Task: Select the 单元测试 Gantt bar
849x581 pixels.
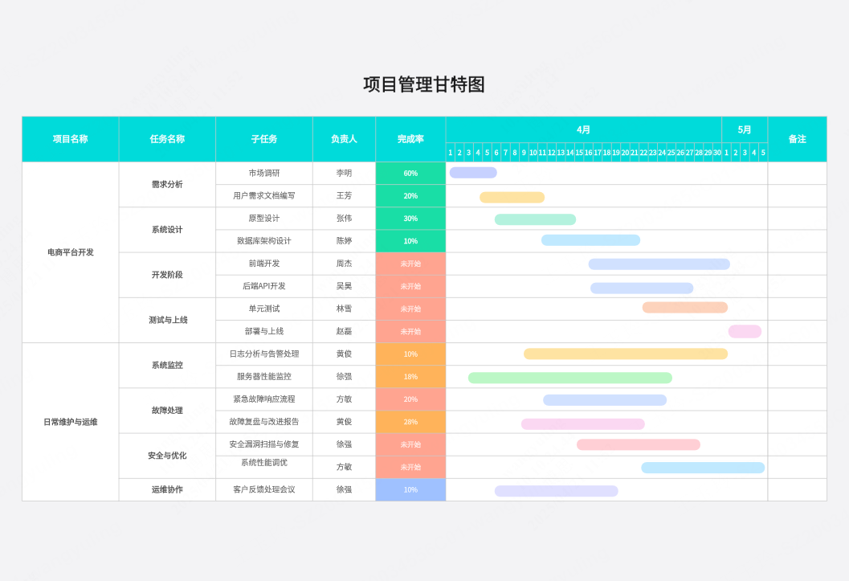Action: point(685,308)
